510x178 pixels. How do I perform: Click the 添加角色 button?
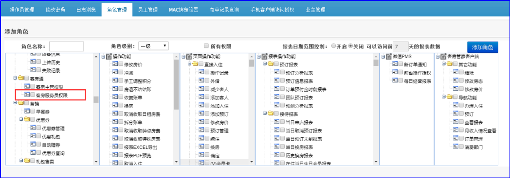[x=482, y=47]
